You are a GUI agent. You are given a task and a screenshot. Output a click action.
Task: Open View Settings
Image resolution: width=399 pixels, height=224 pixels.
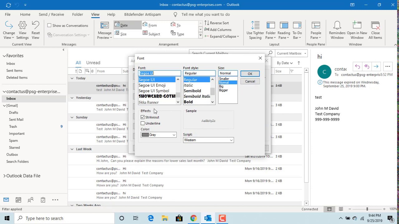tap(22, 30)
